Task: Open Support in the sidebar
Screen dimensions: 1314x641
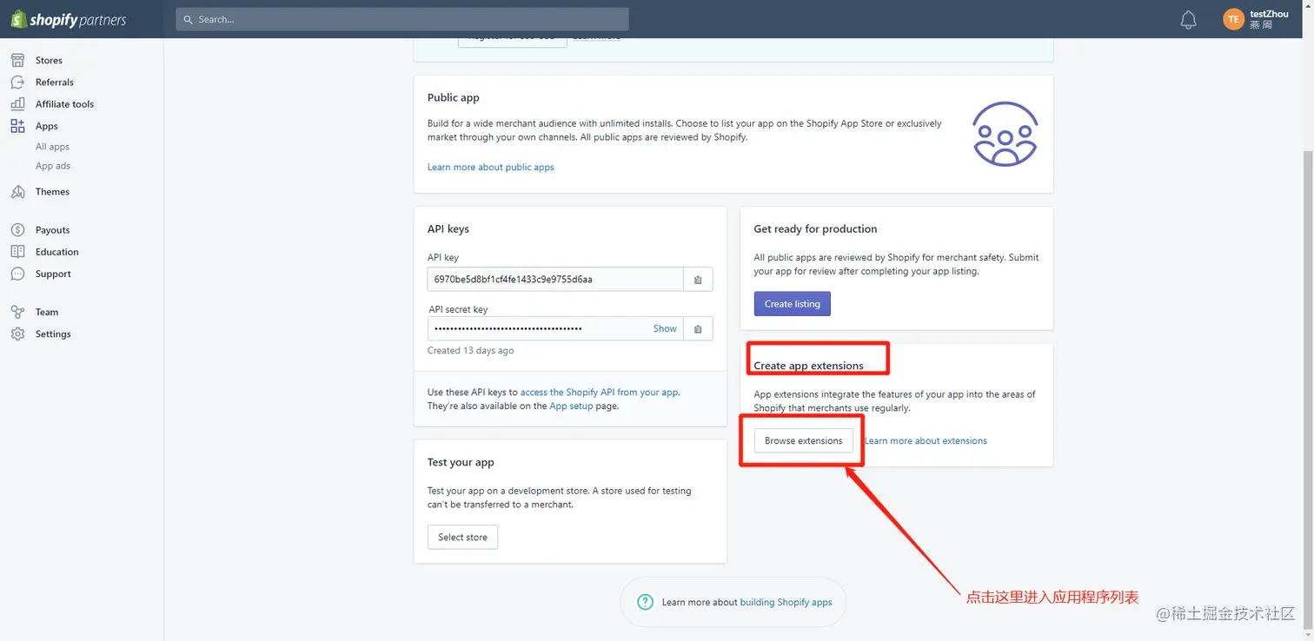Action: [53, 274]
